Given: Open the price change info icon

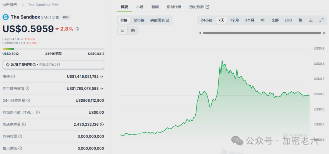Looking at the screenshot, I should click(x=77, y=29).
